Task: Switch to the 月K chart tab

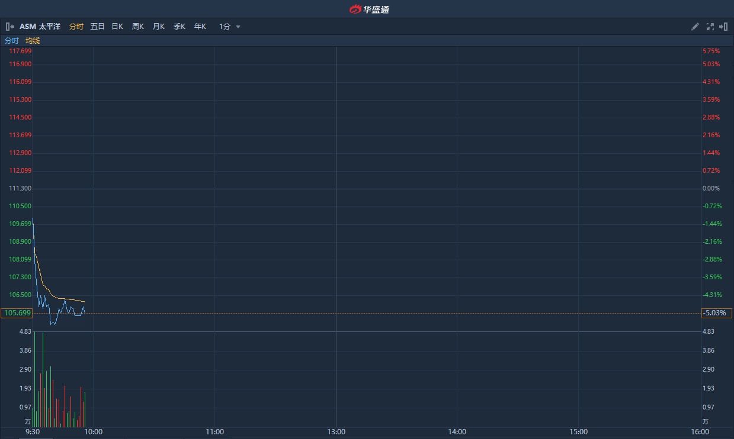Action: pos(159,27)
